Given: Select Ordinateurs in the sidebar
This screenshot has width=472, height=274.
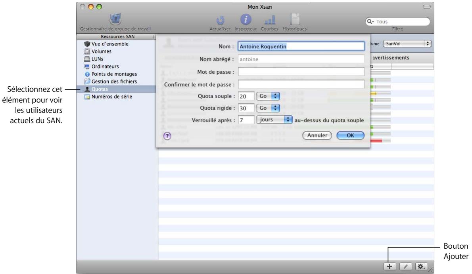Looking at the screenshot, I should [105, 67].
